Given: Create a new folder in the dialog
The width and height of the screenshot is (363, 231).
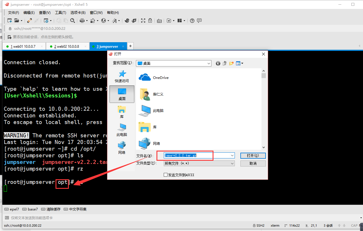Looking at the screenshot, I should 231,63.
